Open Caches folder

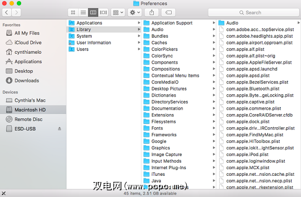[179, 42]
